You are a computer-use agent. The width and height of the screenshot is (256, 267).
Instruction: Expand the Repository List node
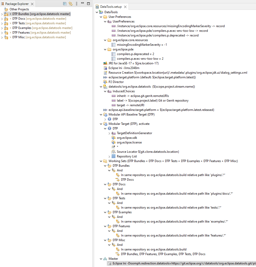(x=109, y=156)
